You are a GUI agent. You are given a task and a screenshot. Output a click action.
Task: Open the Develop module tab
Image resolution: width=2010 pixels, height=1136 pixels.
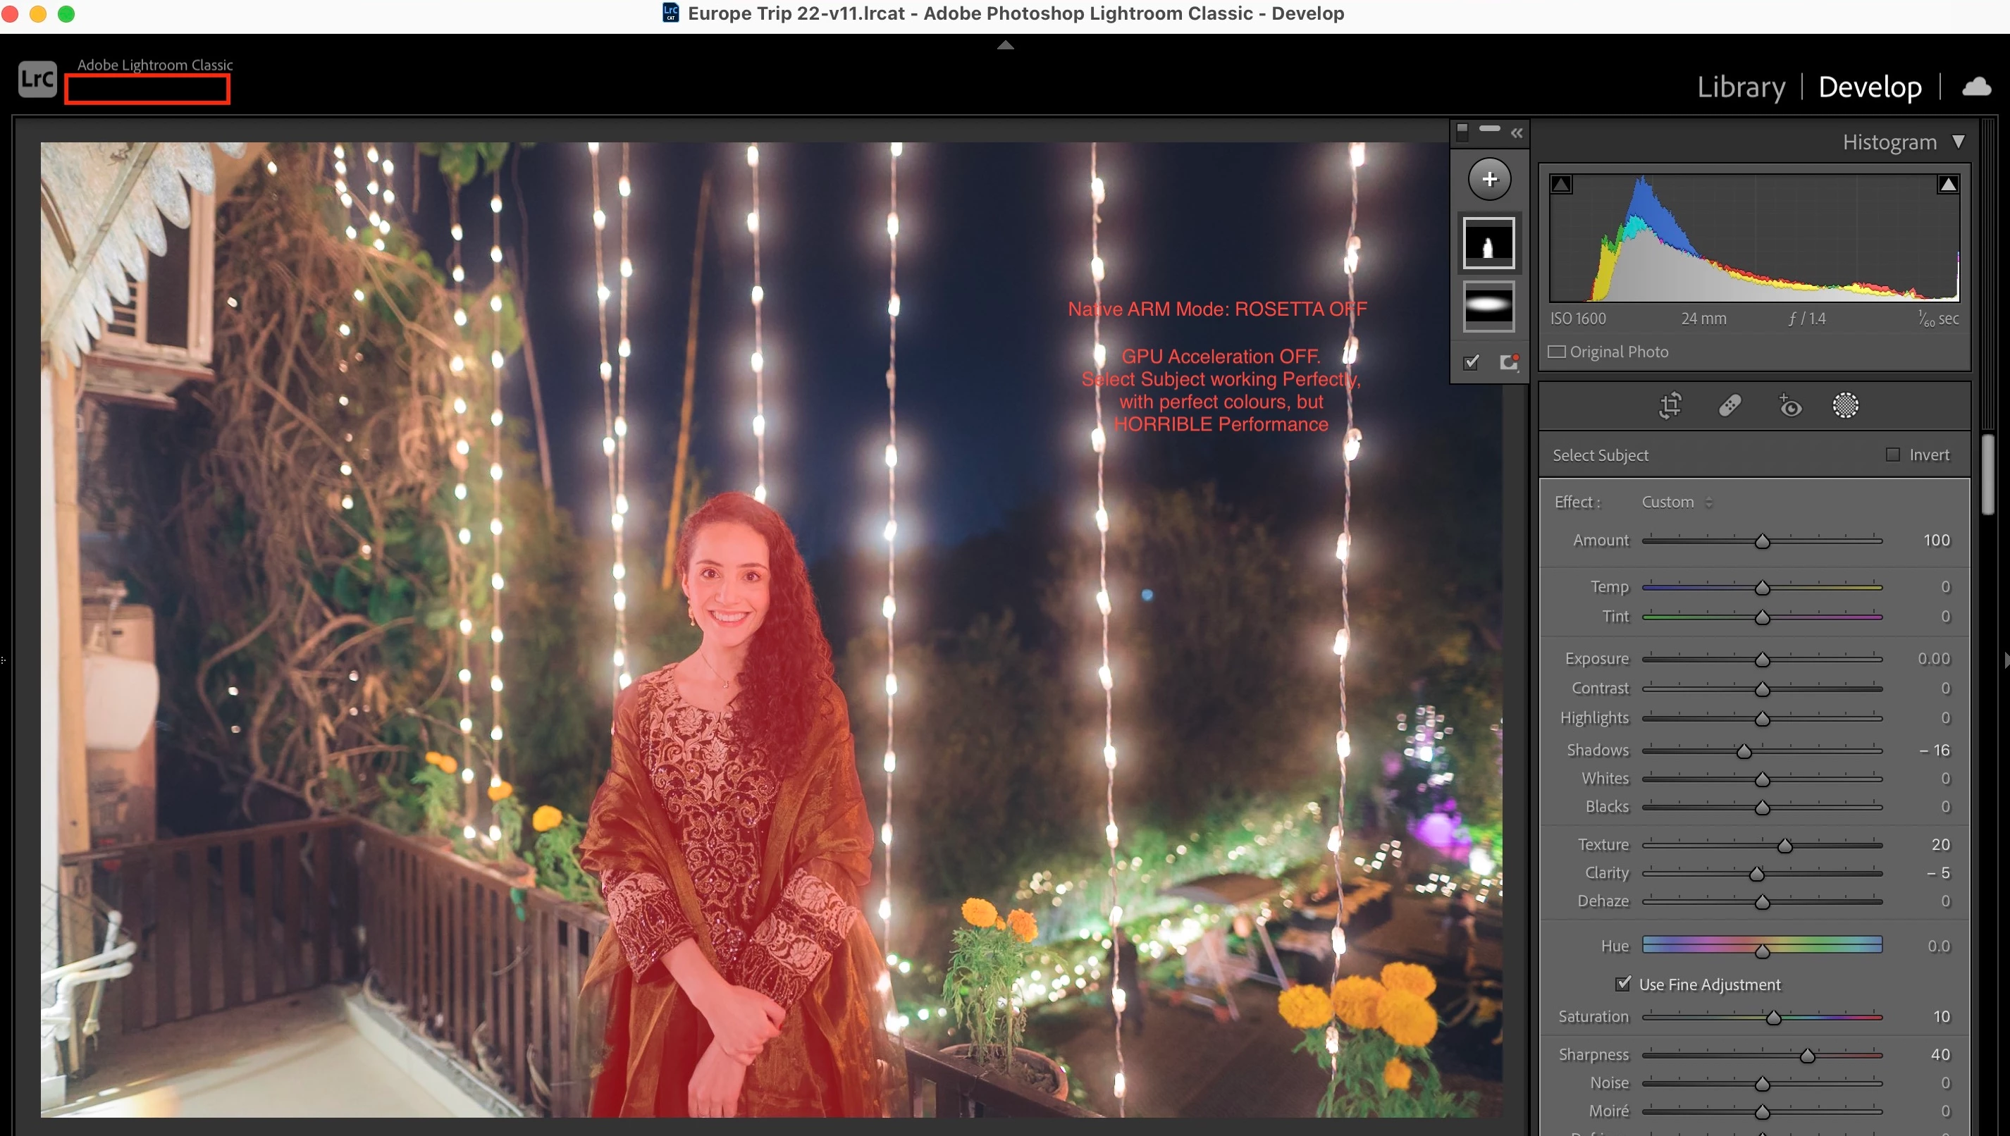click(1870, 87)
